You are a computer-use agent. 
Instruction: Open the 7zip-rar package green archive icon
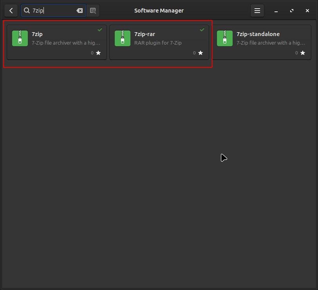tap(123, 38)
